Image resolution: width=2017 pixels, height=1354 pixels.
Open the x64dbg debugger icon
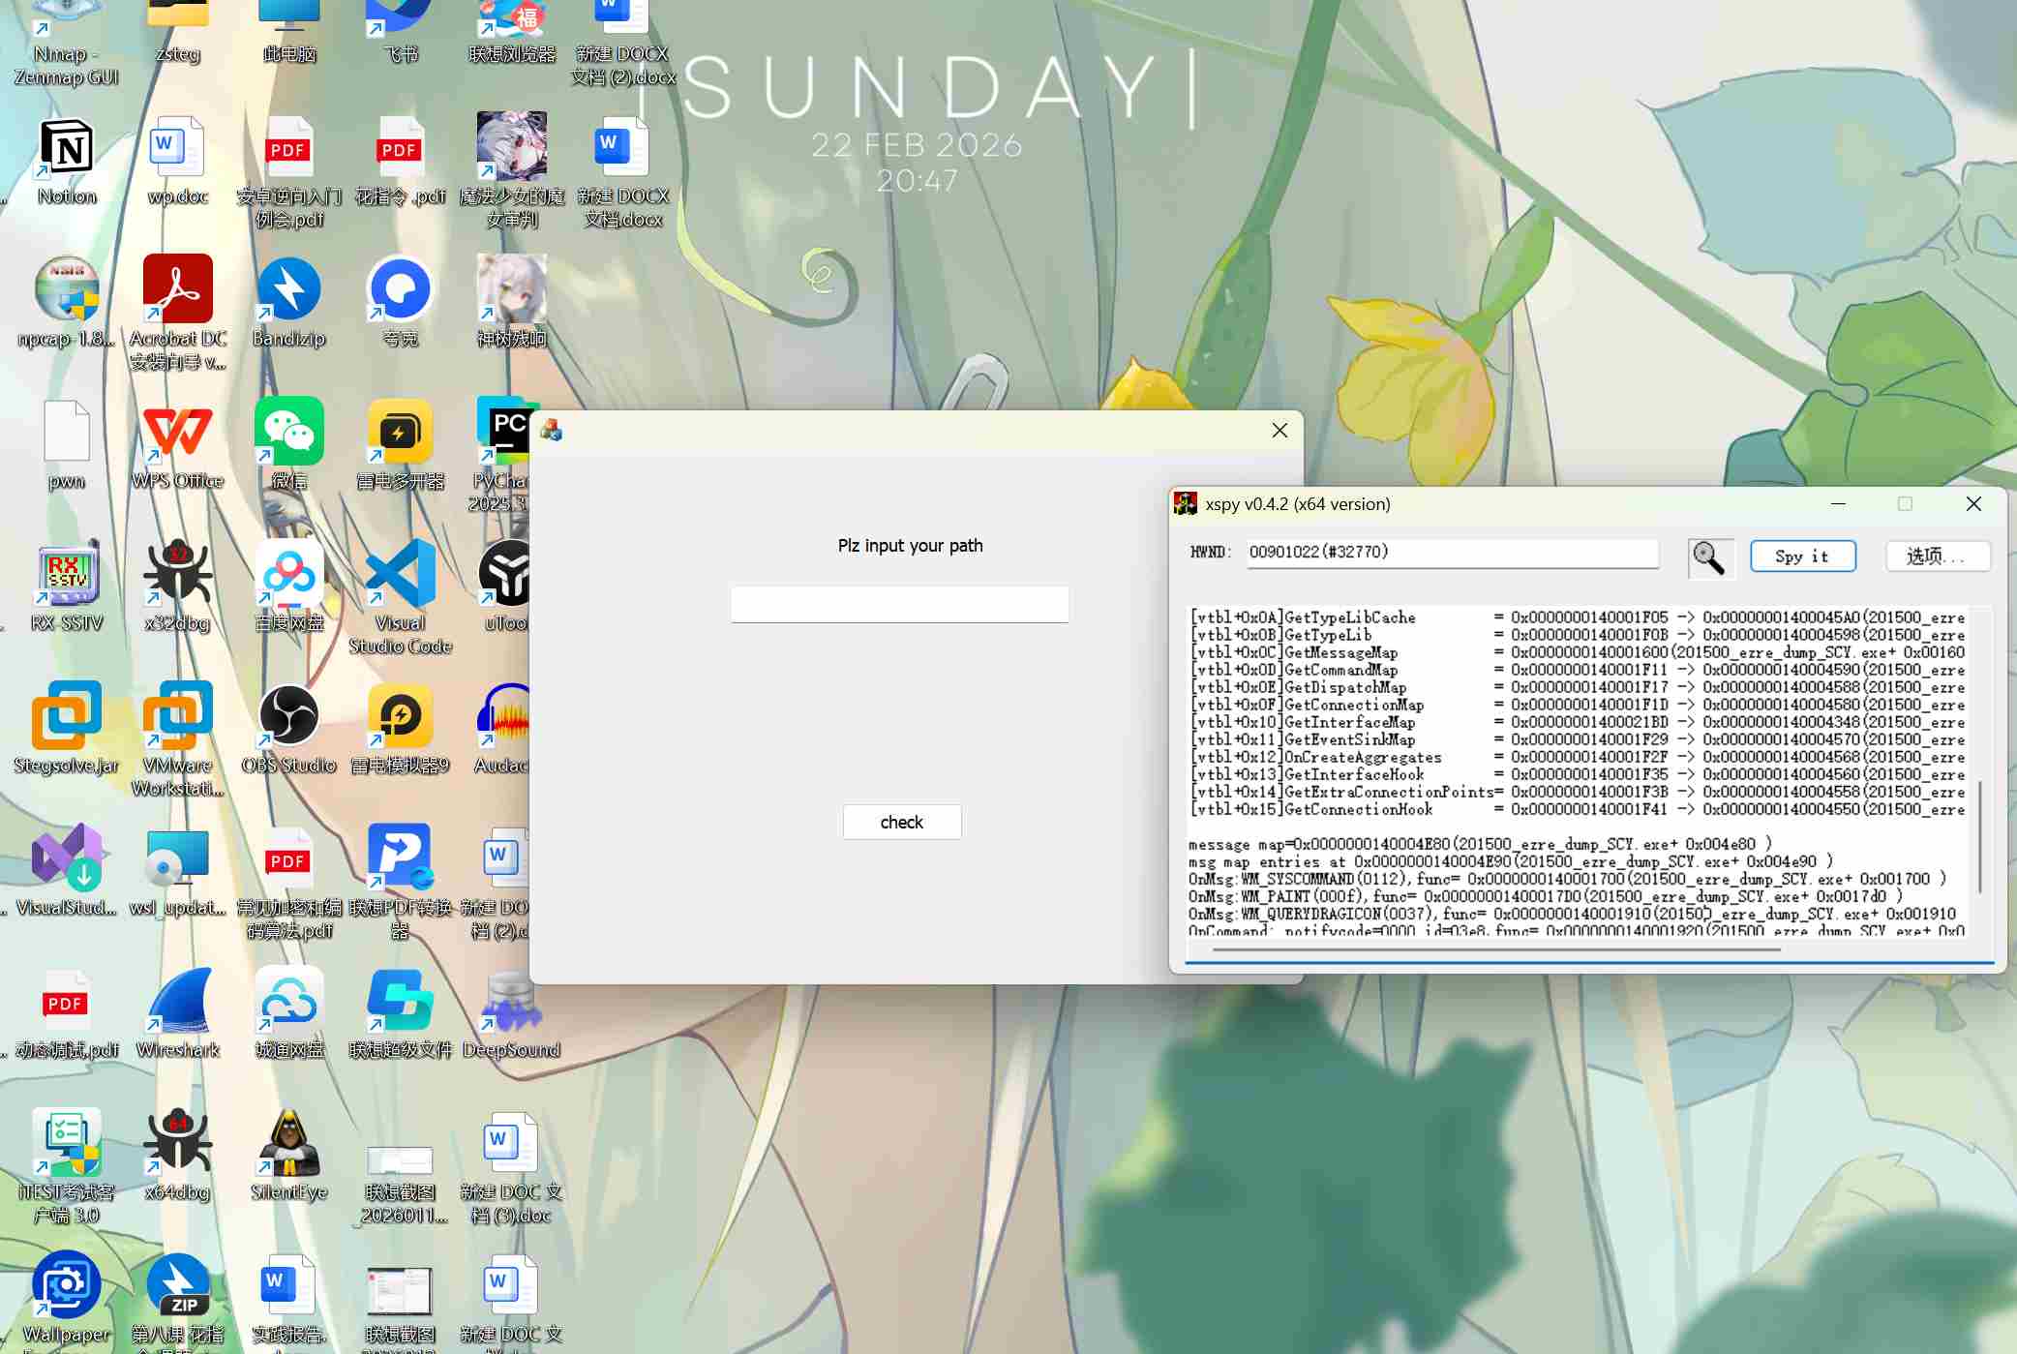pyautogui.click(x=178, y=1144)
